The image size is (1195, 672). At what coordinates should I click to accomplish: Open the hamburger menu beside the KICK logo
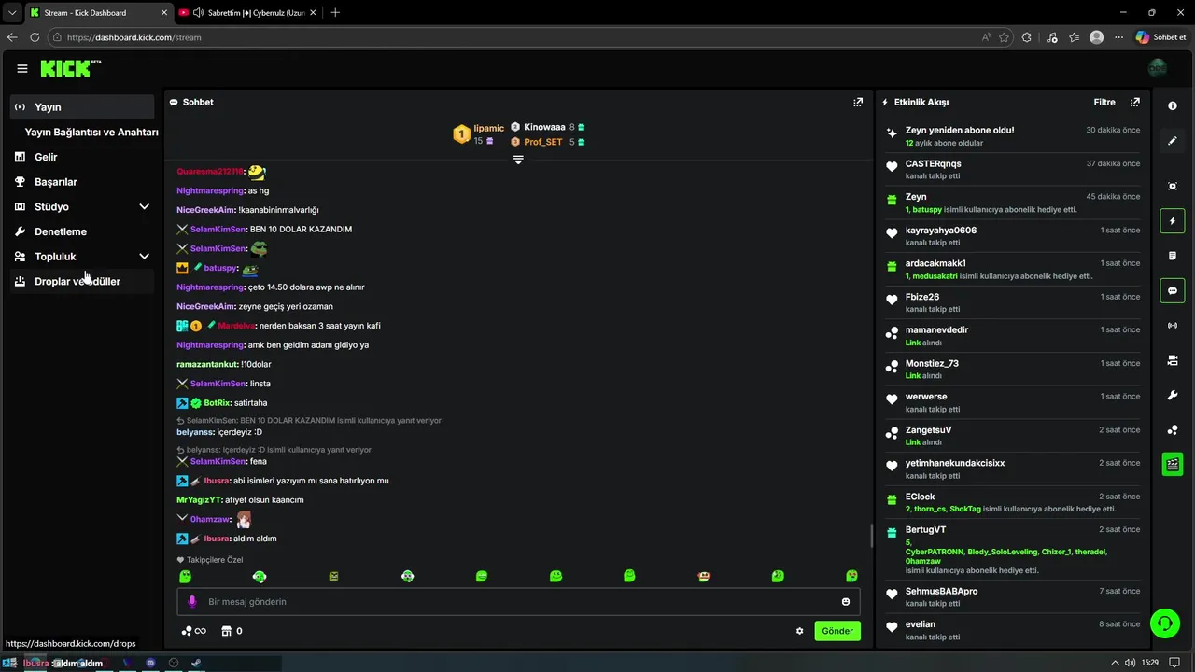point(22,68)
